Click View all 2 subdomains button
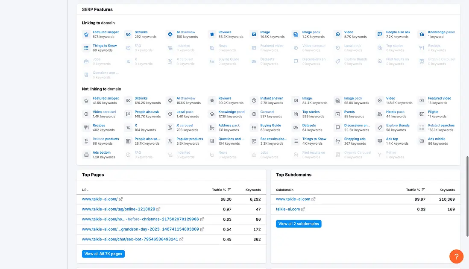The width and height of the screenshot is (469, 269). pos(299,224)
